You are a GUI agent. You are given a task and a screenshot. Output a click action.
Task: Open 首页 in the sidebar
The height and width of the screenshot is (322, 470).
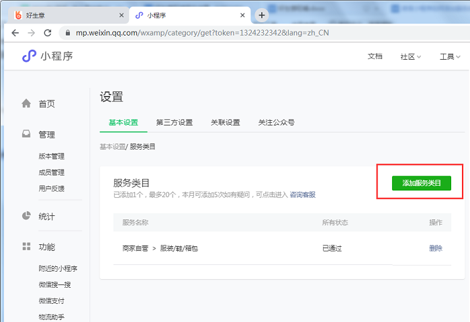47,103
